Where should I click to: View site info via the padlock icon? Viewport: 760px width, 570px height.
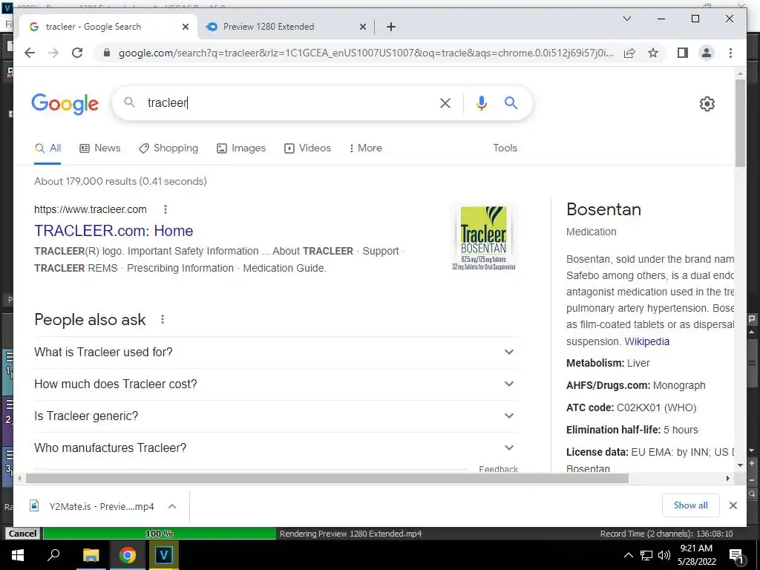[x=107, y=53]
